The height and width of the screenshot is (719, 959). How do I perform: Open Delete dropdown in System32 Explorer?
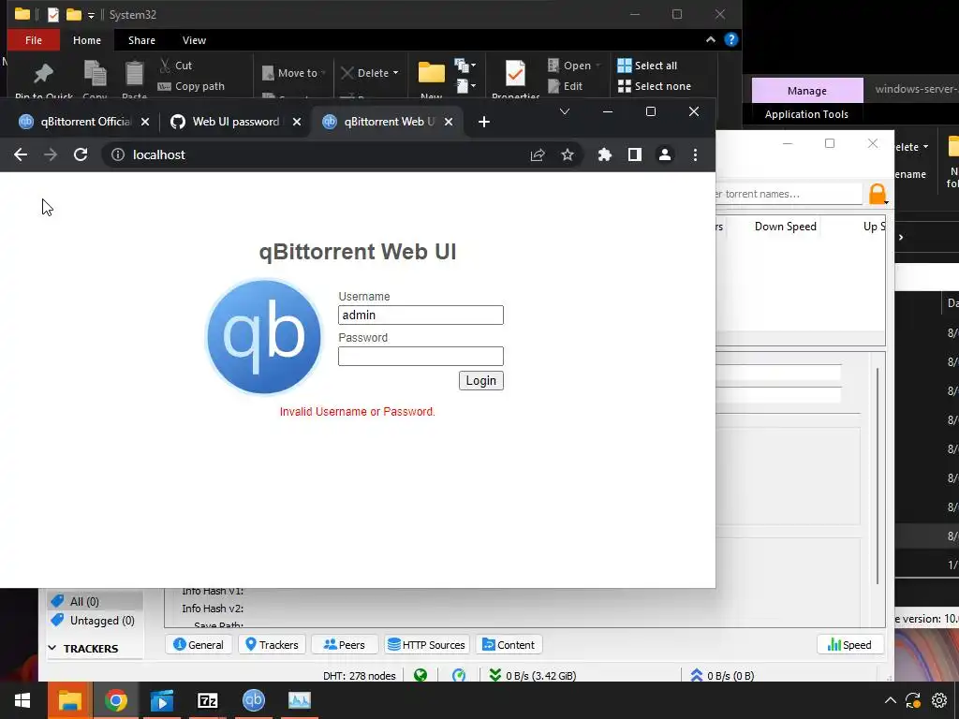pyautogui.click(x=370, y=73)
